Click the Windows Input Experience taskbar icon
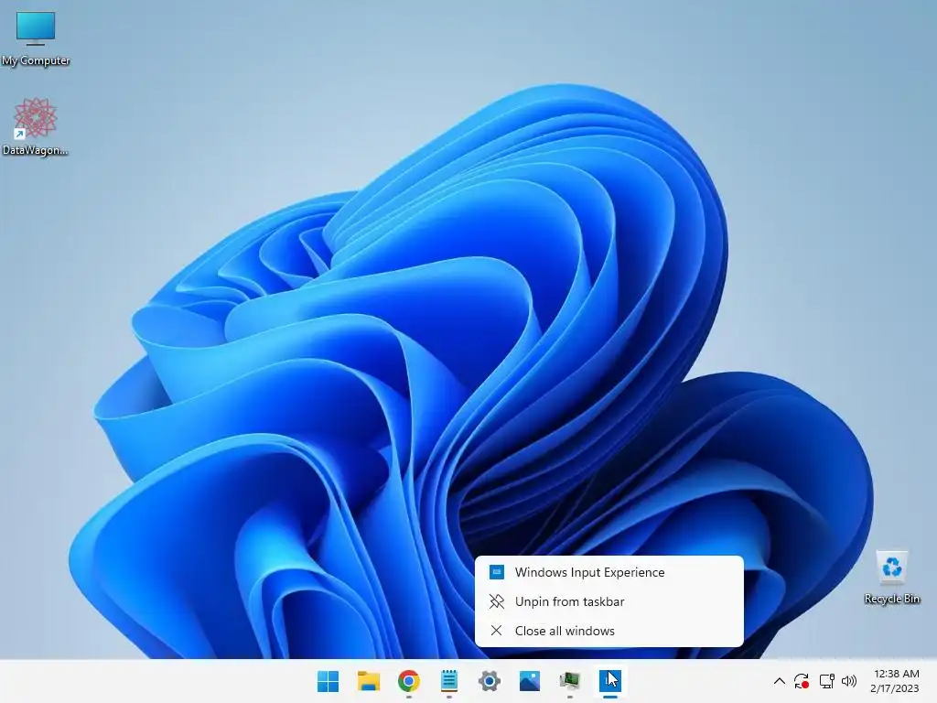The width and height of the screenshot is (937, 703). (610, 681)
